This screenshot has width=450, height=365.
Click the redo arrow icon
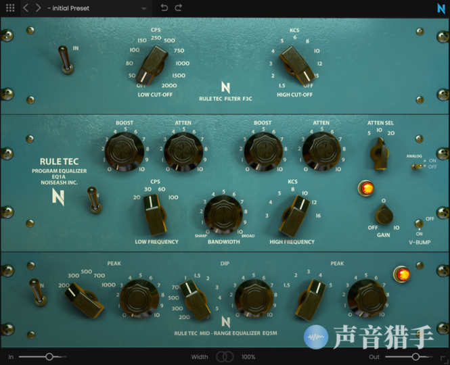pyautogui.click(x=179, y=8)
